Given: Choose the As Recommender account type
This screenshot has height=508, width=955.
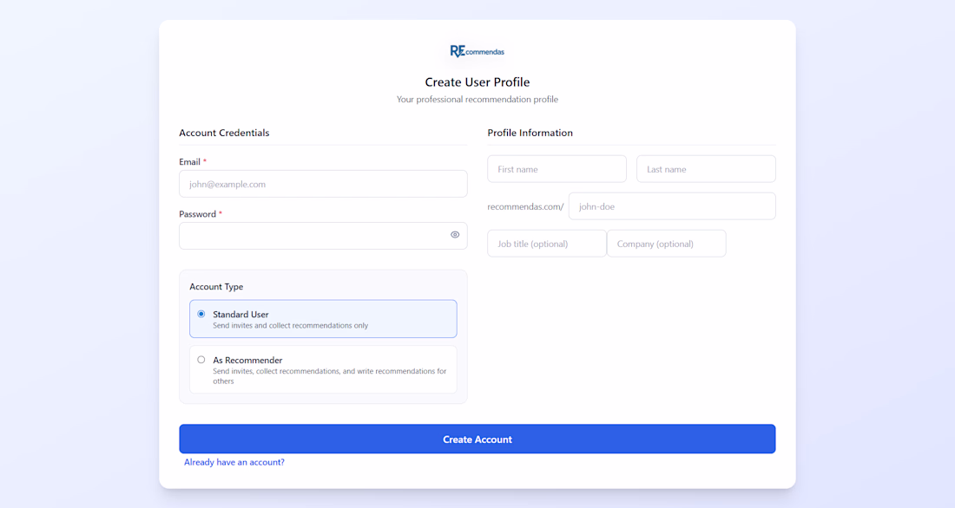Looking at the screenshot, I should click(x=201, y=360).
